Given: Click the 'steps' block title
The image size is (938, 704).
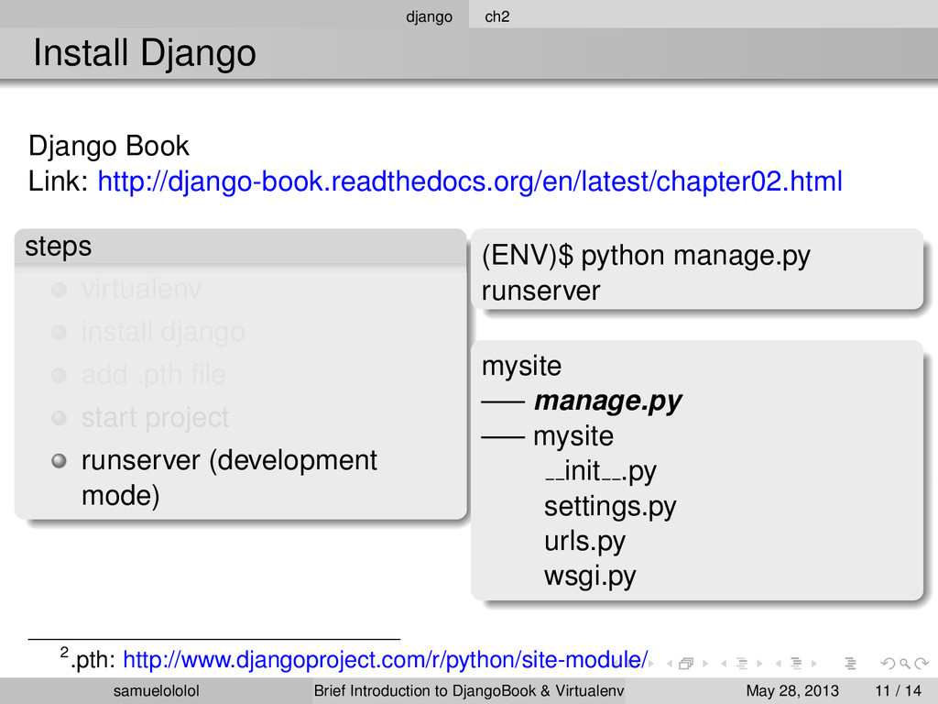Looking at the screenshot, I should tap(58, 246).
